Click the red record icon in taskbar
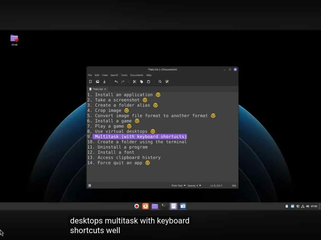This screenshot has width=321, height=240. point(137,206)
